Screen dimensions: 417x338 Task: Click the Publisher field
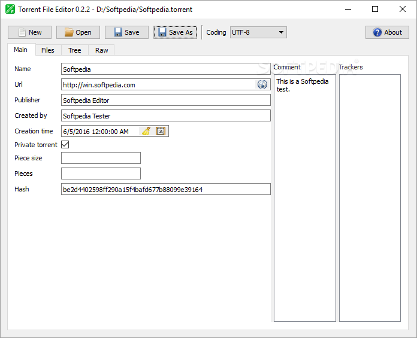pyautogui.click(x=166, y=100)
